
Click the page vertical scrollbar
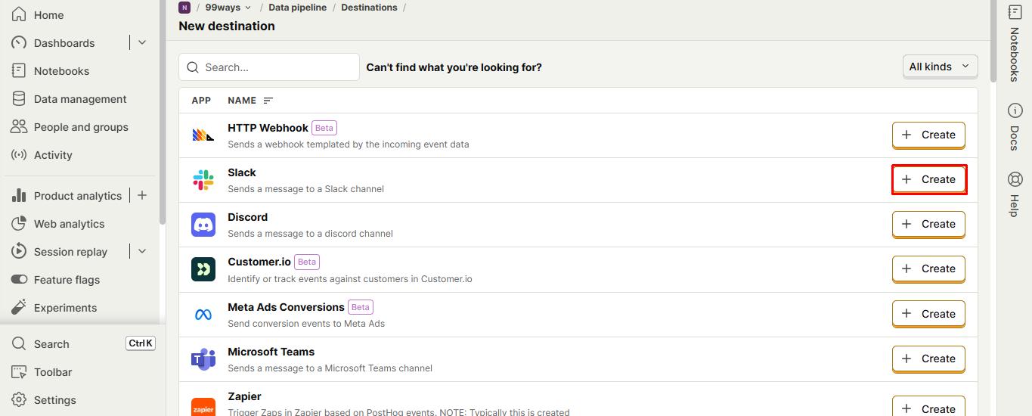click(993, 40)
